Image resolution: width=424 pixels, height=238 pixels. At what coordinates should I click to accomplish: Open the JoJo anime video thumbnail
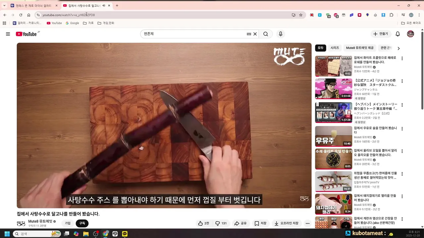tap(334, 89)
